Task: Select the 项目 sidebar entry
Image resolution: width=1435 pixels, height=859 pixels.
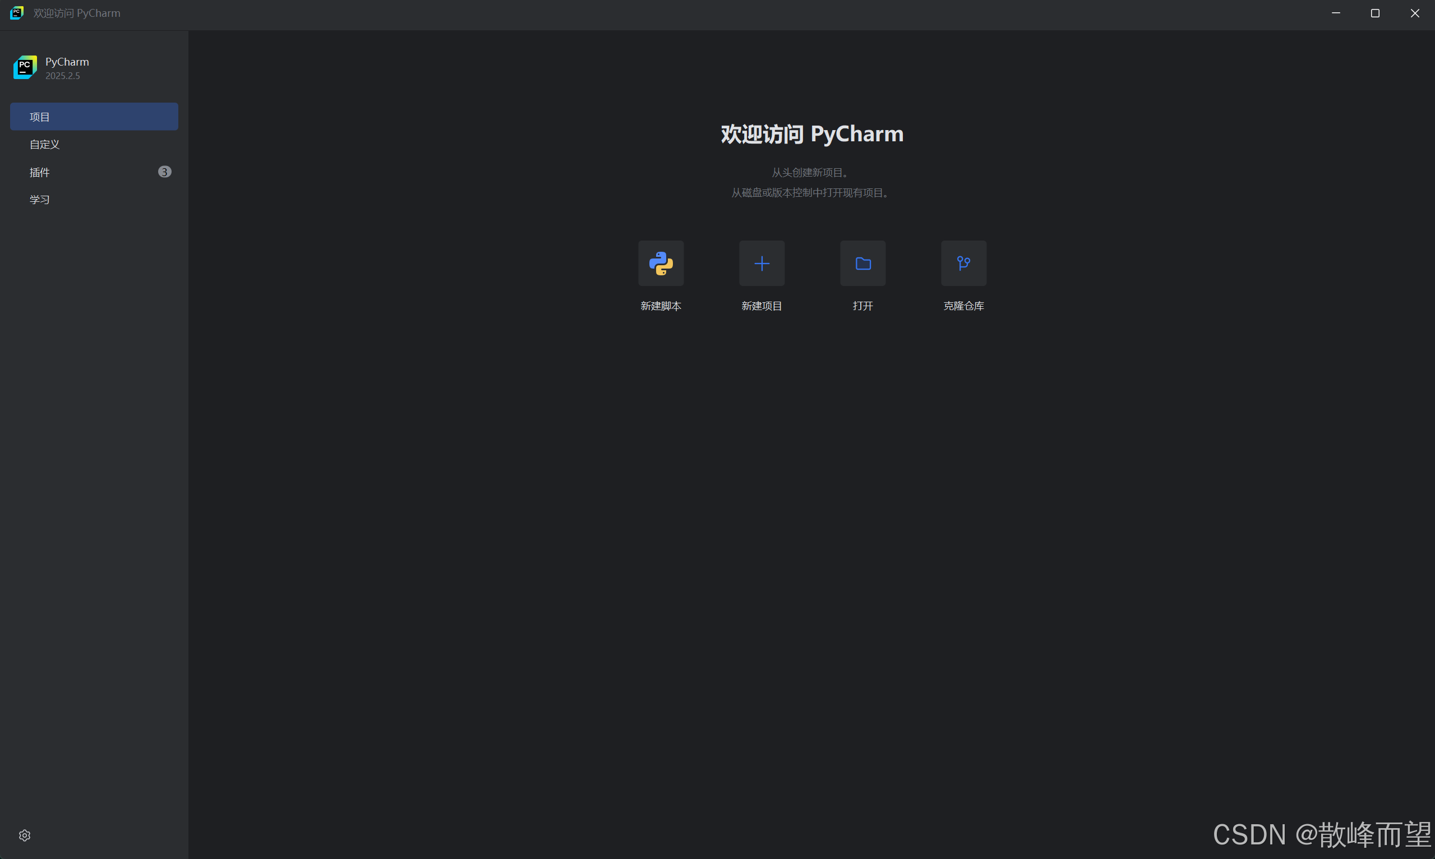Action: coord(39,117)
